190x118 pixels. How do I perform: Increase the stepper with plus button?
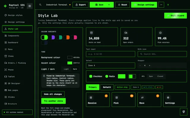point(150,65)
